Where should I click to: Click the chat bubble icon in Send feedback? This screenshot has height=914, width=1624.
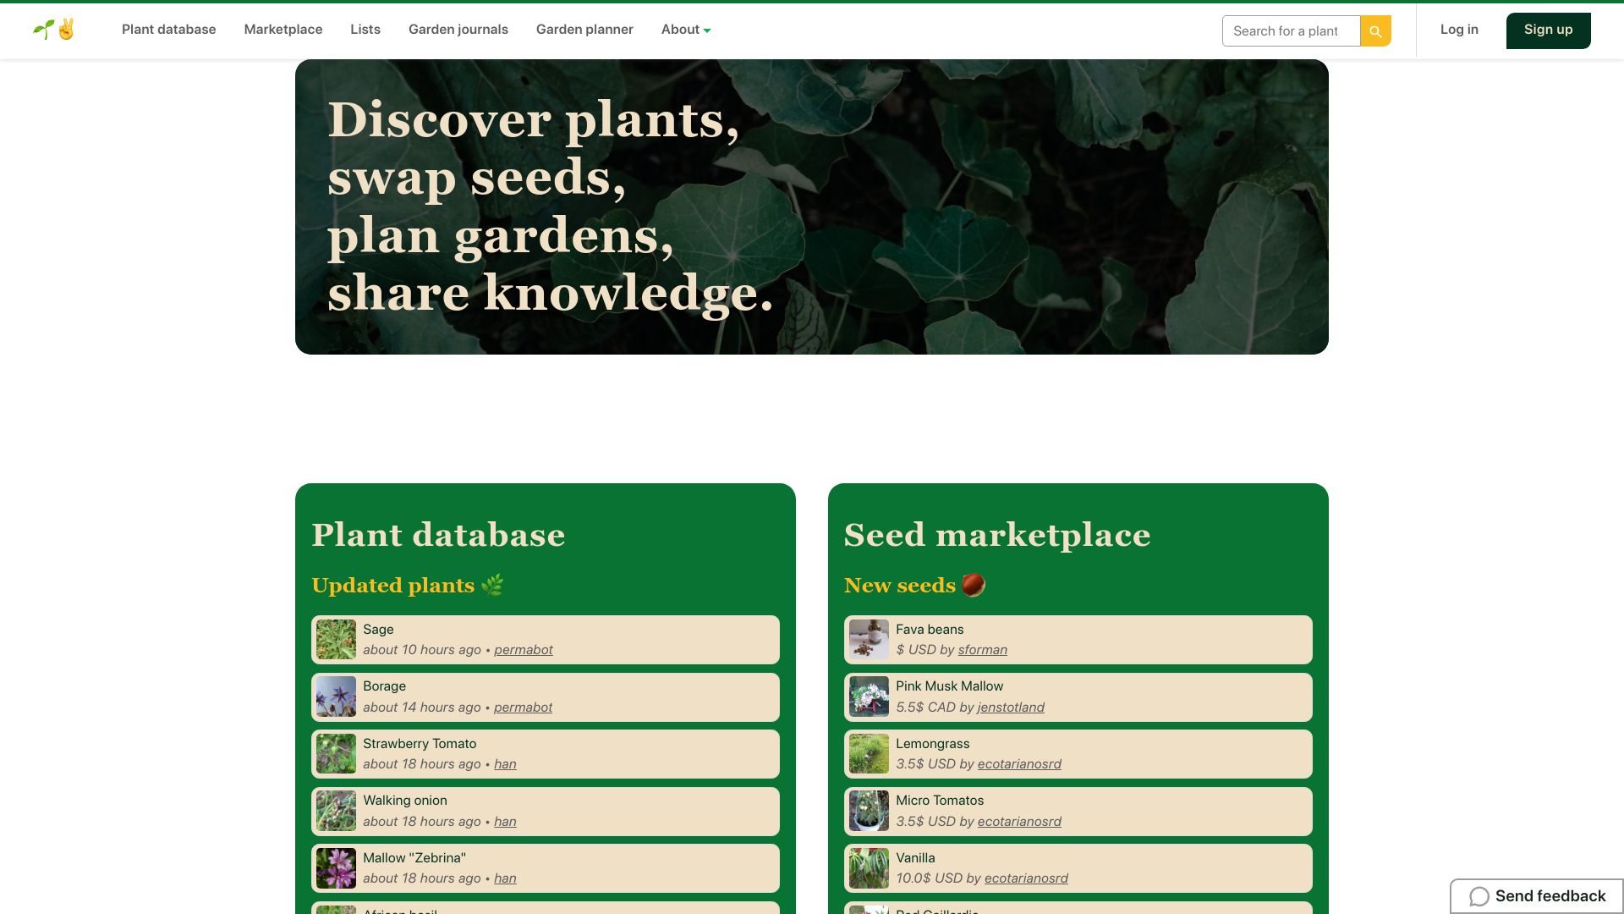point(1479,896)
